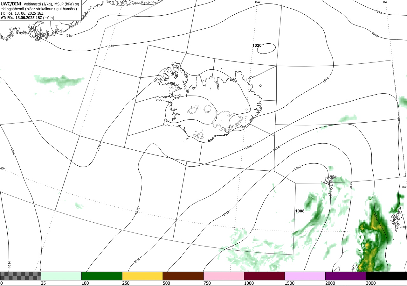This screenshot has width=407, height=286.
Task: Click the UWC/DINI title text
Action: click(11, 4)
